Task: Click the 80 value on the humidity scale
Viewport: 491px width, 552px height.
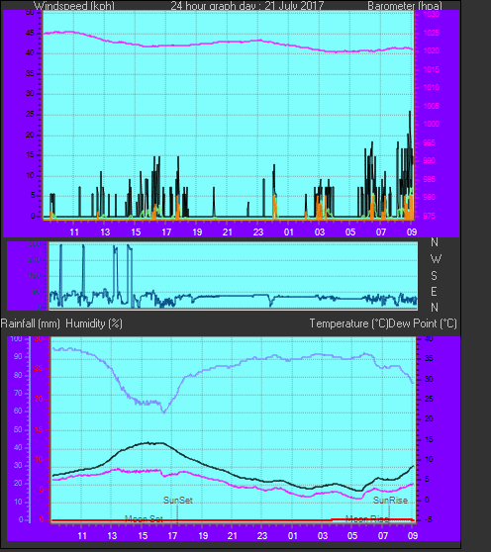Action: pos(18,375)
